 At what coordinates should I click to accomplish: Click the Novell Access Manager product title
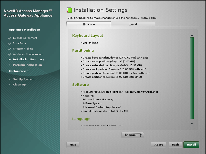tap(28, 13)
